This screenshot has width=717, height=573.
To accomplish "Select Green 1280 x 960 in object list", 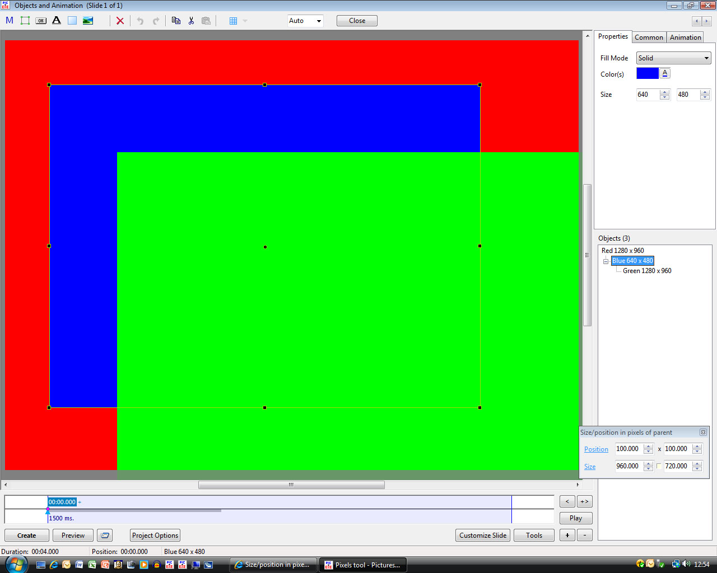I will click(647, 271).
